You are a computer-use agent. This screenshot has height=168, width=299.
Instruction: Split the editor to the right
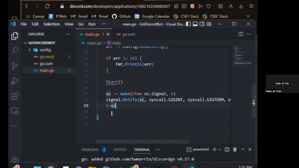241,34
